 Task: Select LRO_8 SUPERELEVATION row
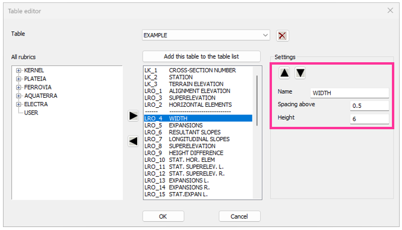click(198, 146)
